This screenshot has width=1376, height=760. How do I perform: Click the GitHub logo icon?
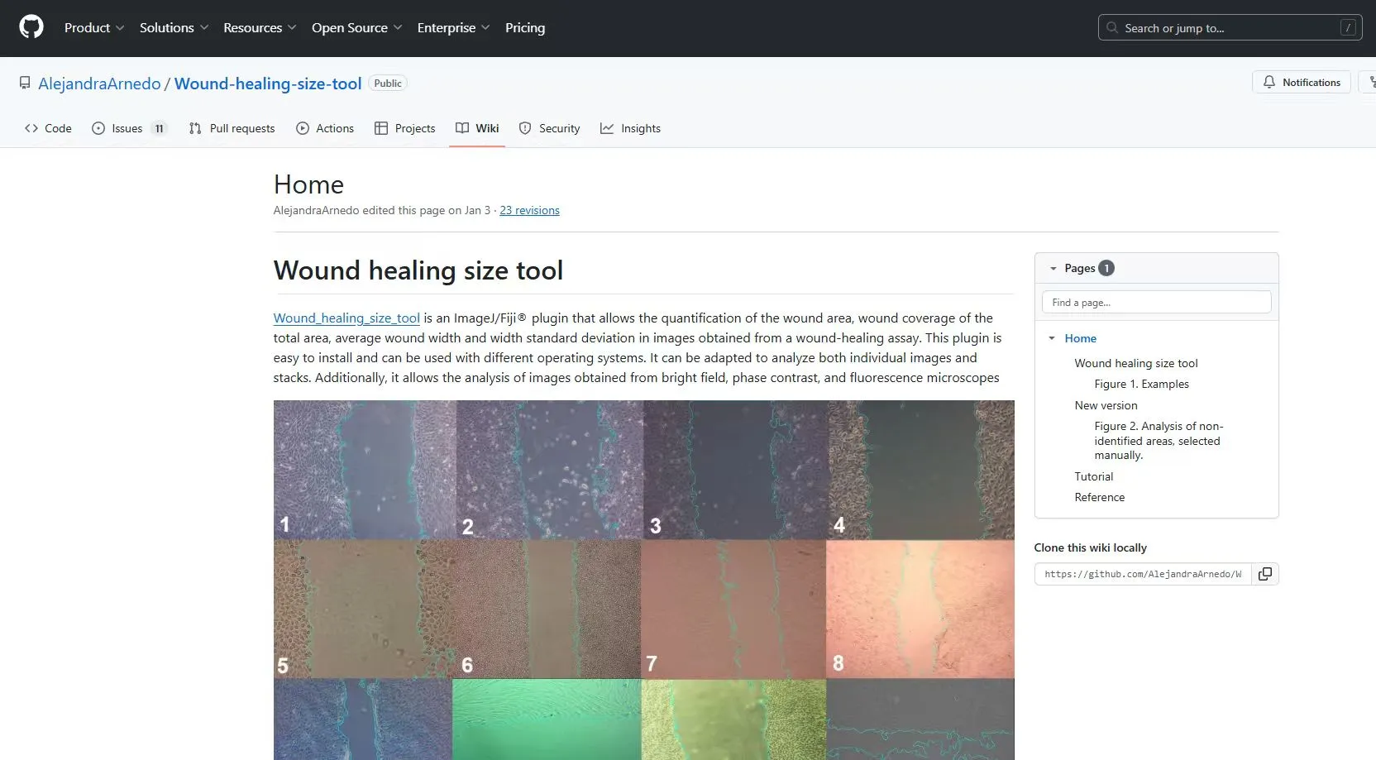coord(31,27)
